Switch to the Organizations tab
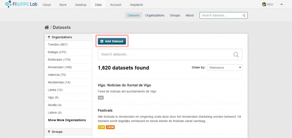The image size is (292, 138). (x=155, y=15)
